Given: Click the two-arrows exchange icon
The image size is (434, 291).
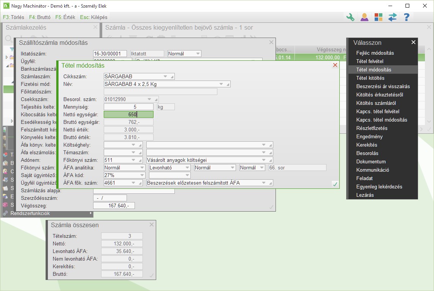Looking at the screenshot, I should click(x=393, y=17).
